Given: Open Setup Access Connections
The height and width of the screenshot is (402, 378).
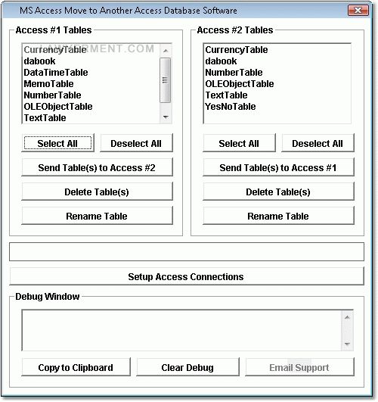Looking at the screenshot, I should [187, 276].
